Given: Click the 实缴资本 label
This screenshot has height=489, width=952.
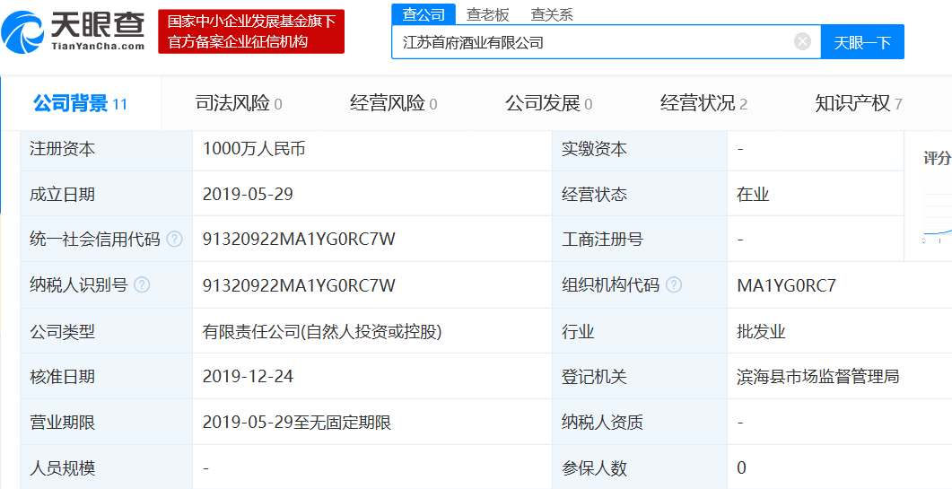Looking at the screenshot, I should [x=594, y=149].
